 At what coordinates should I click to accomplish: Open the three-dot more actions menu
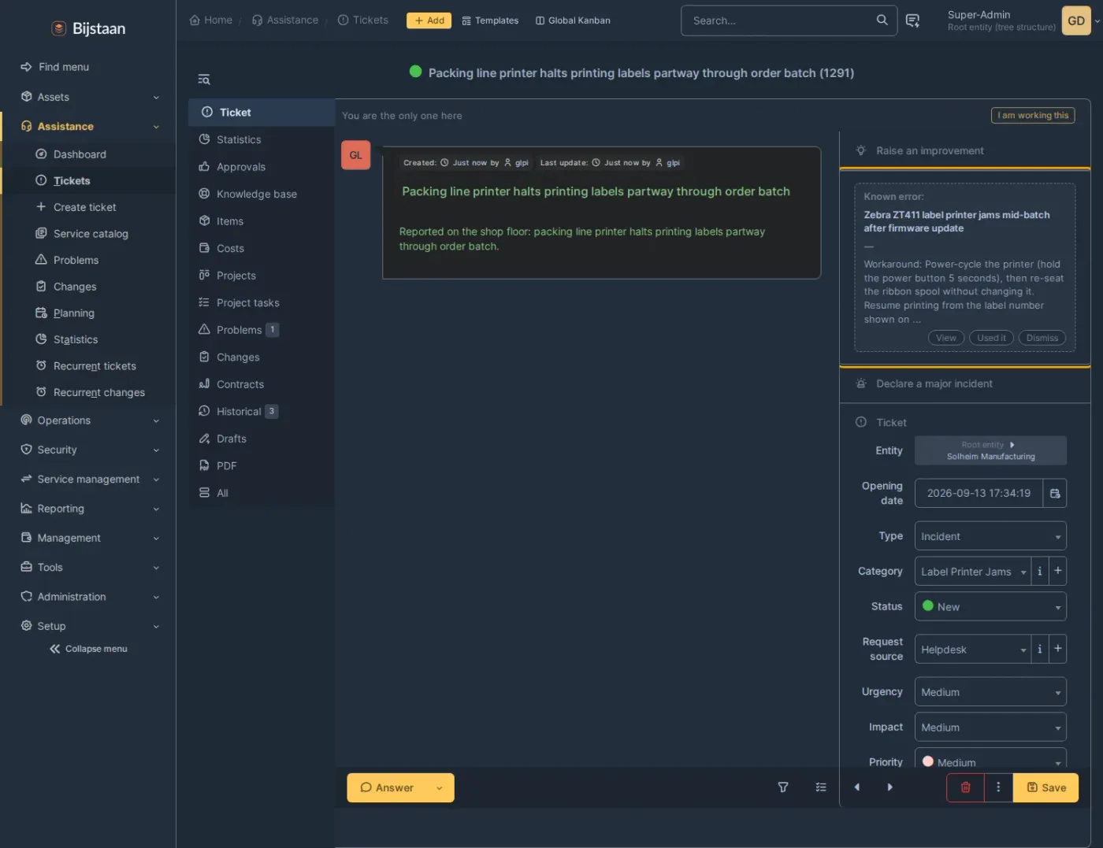[x=998, y=787]
